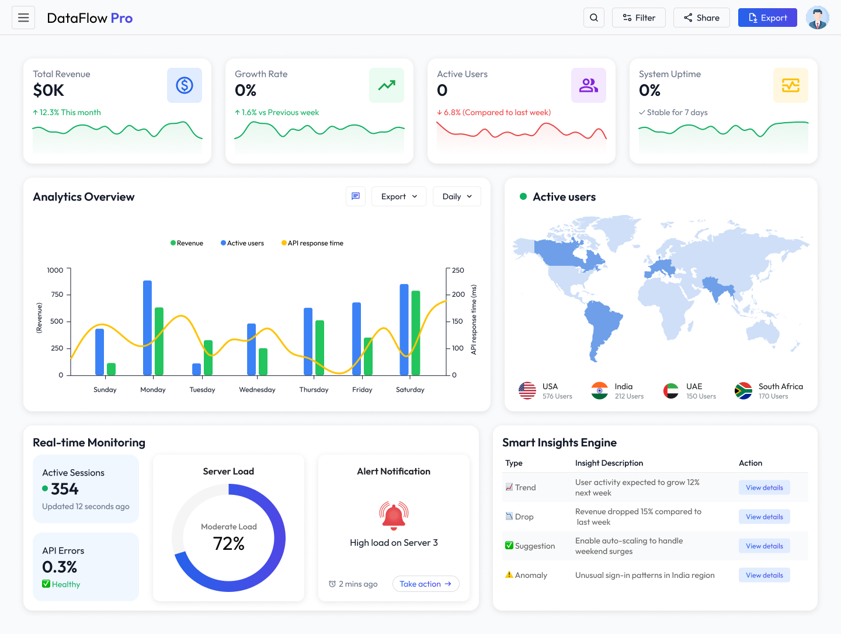Screen dimensions: 841x634
Task: Toggle the API response time legend item
Action: point(312,242)
